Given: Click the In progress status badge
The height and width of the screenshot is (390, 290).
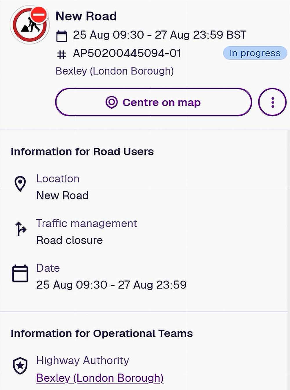Looking at the screenshot, I should [255, 53].
